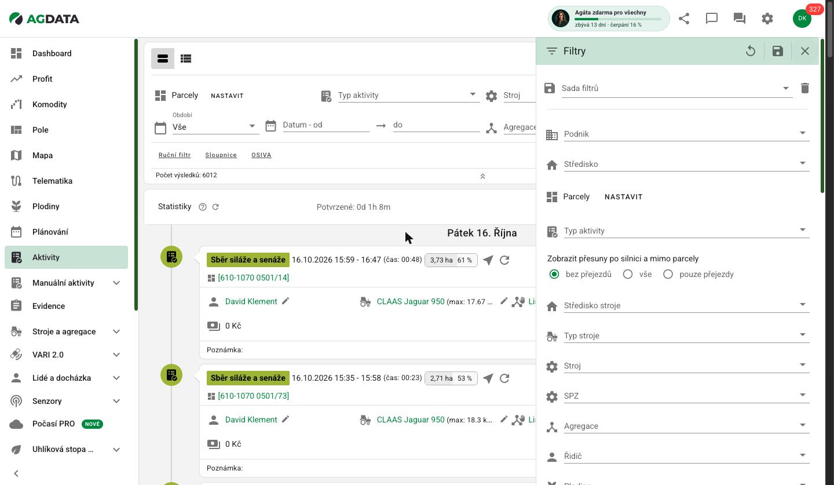
Task: Open the share icon in the top bar
Action: click(x=684, y=19)
